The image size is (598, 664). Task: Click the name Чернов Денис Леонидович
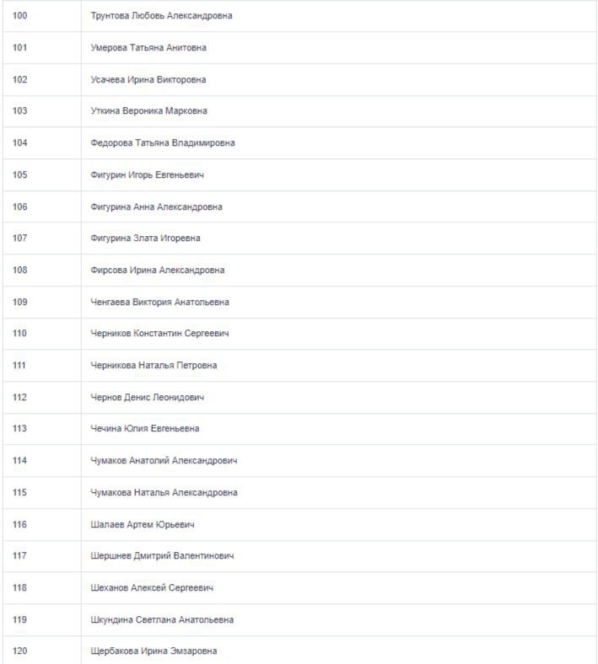147,398
